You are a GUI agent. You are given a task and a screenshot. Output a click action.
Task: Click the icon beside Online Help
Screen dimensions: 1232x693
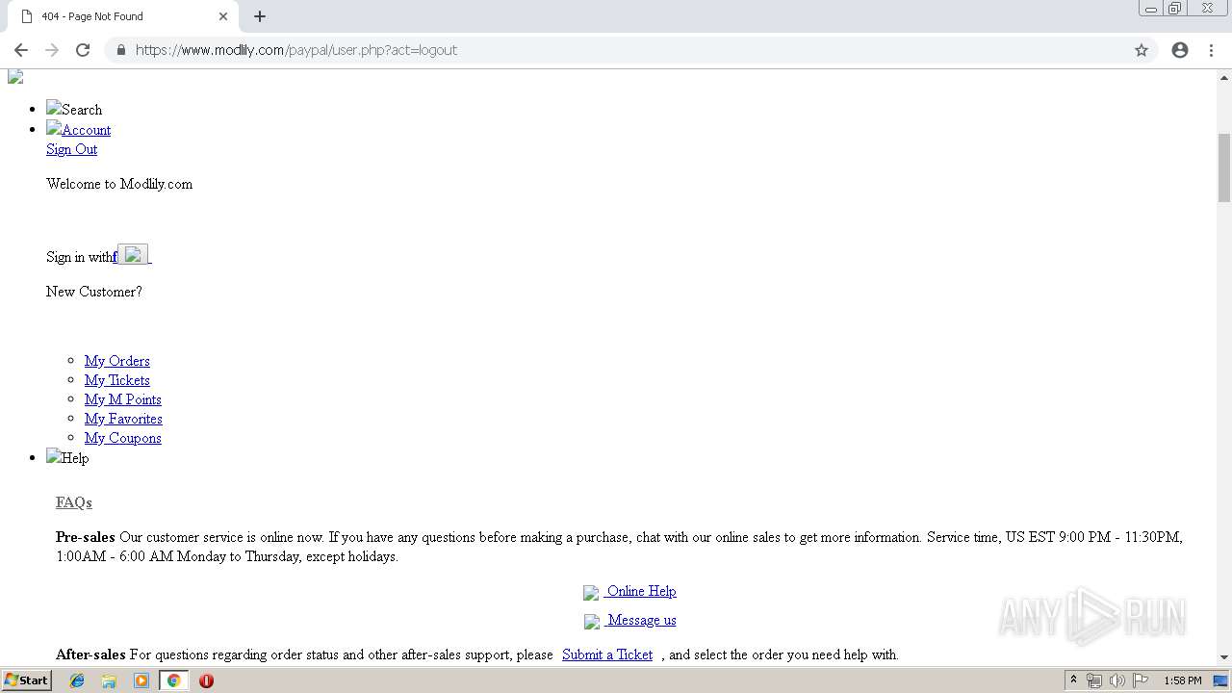(591, 593)
